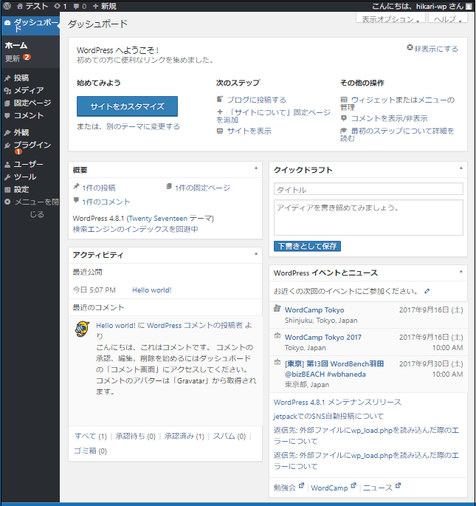
Task: Expand the 表示オプション dropdown
Action: tap(390, 18)
